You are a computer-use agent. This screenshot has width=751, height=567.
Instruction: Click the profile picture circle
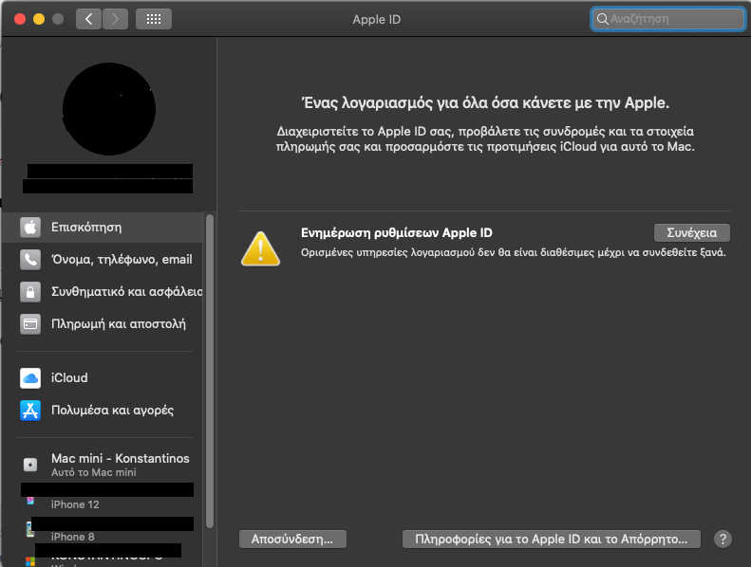coord(109,109)
